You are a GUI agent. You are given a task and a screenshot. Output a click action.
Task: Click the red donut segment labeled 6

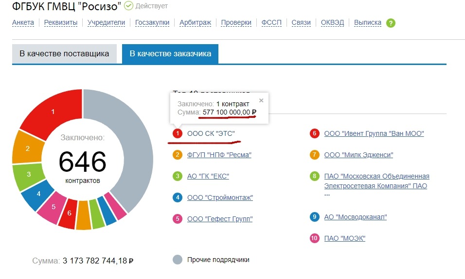point(69,213)
